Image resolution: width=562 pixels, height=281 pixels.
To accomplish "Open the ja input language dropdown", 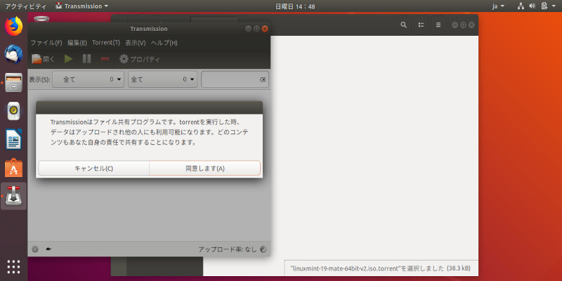I will click(498, 6).
